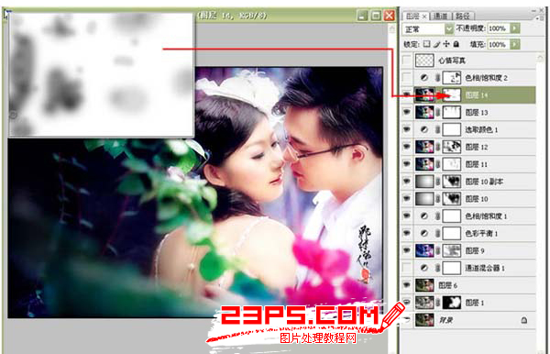The width and height of the screenshot is (550, 354).
Task: Click the mask link icon on 图层 10 副本
Action: (438, 182)
